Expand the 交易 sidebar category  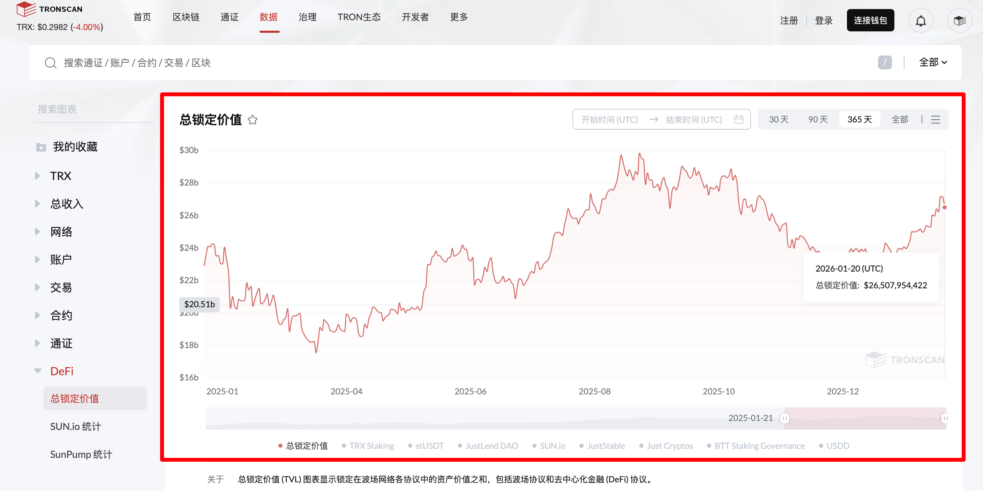37,287
